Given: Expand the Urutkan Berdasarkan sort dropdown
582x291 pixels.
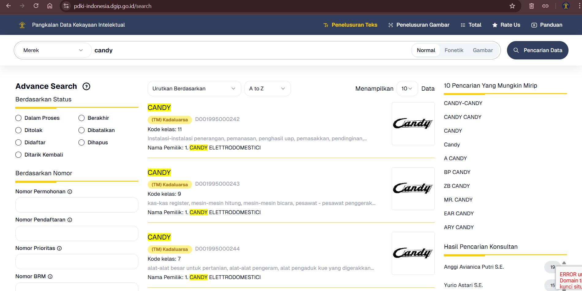Looking at the screenshot, I should pos(194,89).
